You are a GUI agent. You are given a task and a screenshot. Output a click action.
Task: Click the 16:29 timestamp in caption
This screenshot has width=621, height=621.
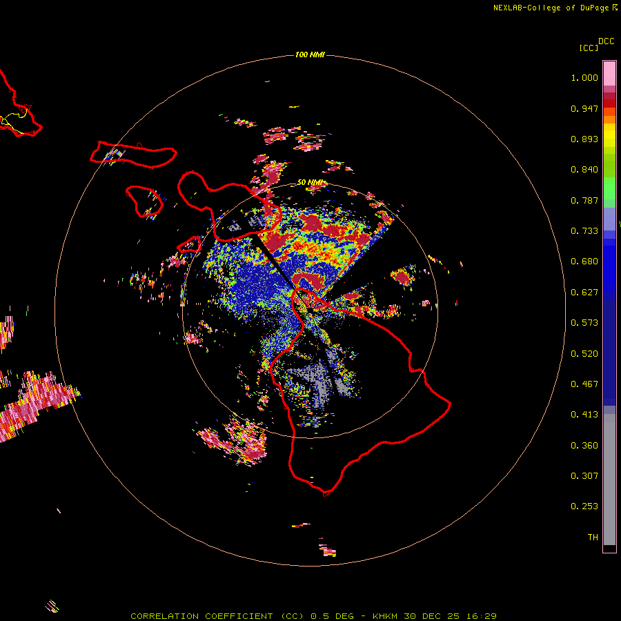[x=481, y=616]
